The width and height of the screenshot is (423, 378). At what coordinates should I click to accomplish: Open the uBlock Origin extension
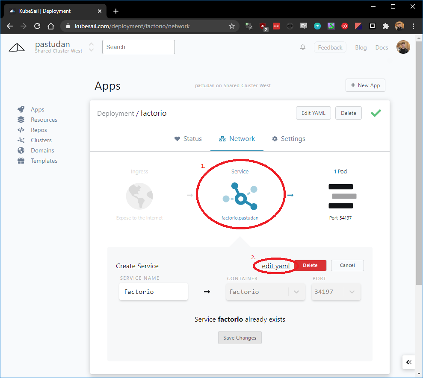point(263,26)
